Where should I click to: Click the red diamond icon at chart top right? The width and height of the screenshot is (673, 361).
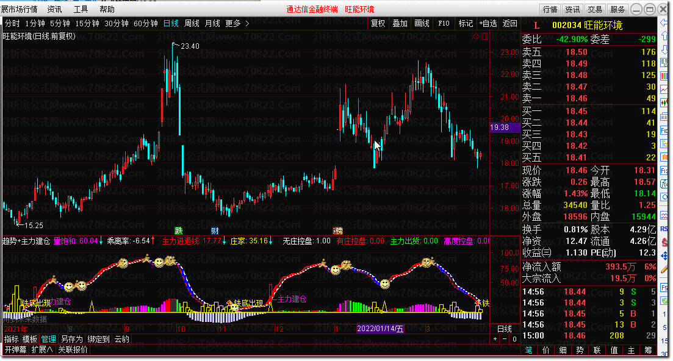475,37
